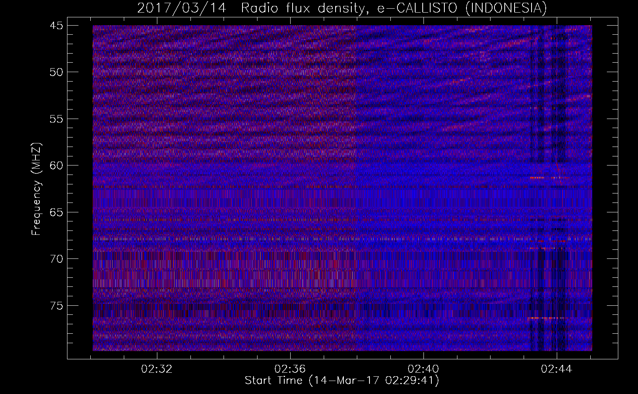Click the 60 frequency tick label
Image resolution: width=638 pixels, height=394 pixels.
[x=56, y=165]
